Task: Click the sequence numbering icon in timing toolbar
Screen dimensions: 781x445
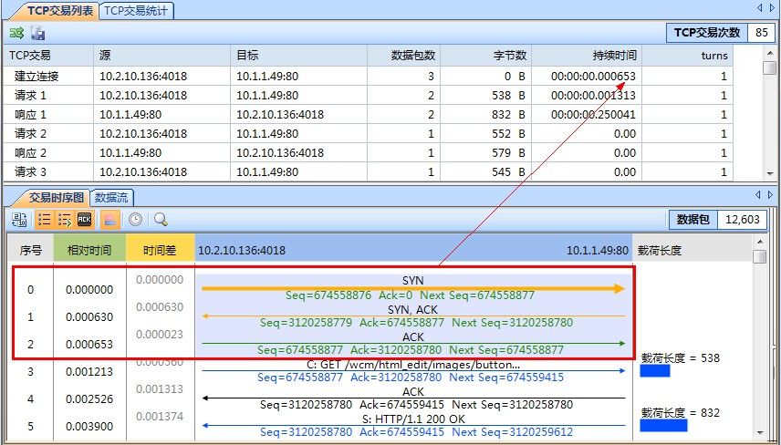Action: (x=18, y=219)
